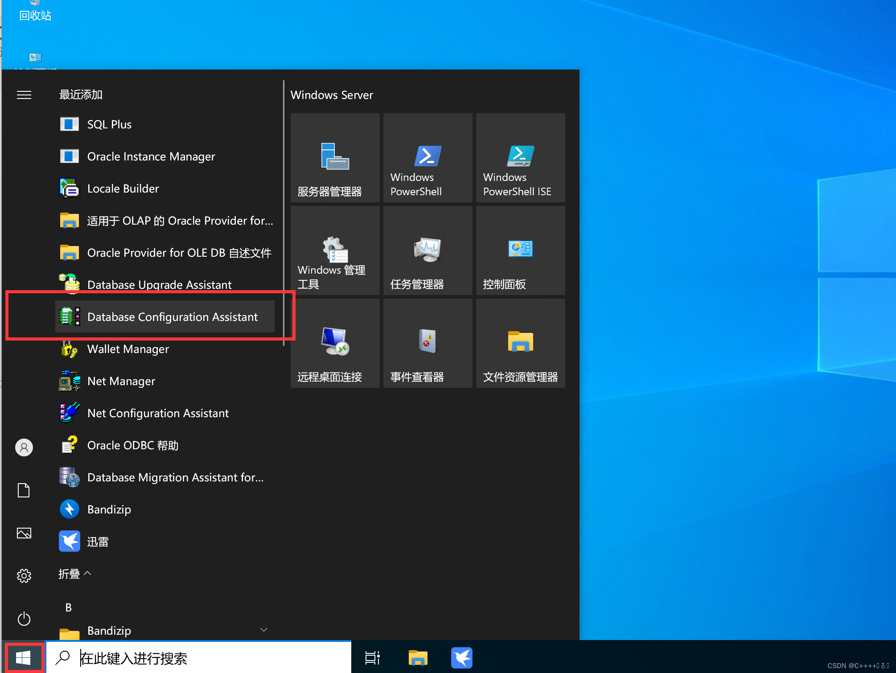This screenshot has width=896, height=673.
Task: Open the Net Manager application
Action: coord(121,381)
